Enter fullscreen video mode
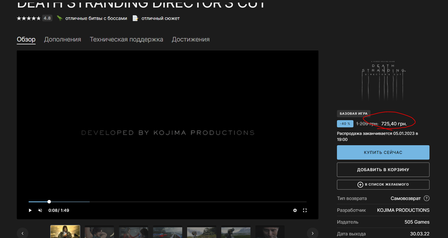 click(x=305, y=210)
